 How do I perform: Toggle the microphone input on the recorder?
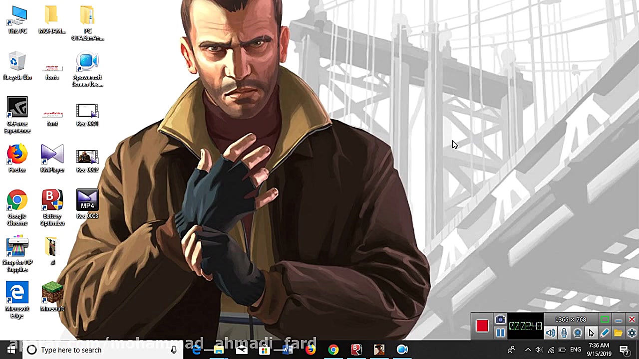pyautogui.click(x=564, y=332)
